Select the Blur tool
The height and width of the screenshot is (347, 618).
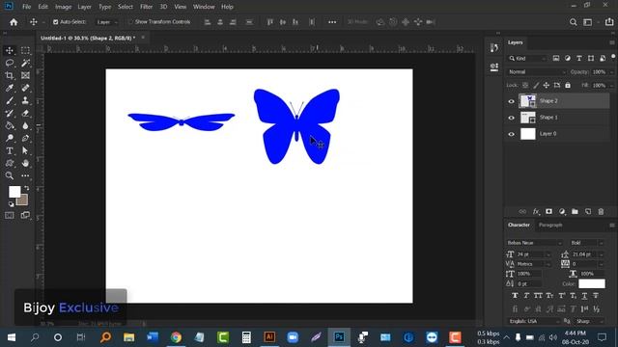[x=25, y=126]
